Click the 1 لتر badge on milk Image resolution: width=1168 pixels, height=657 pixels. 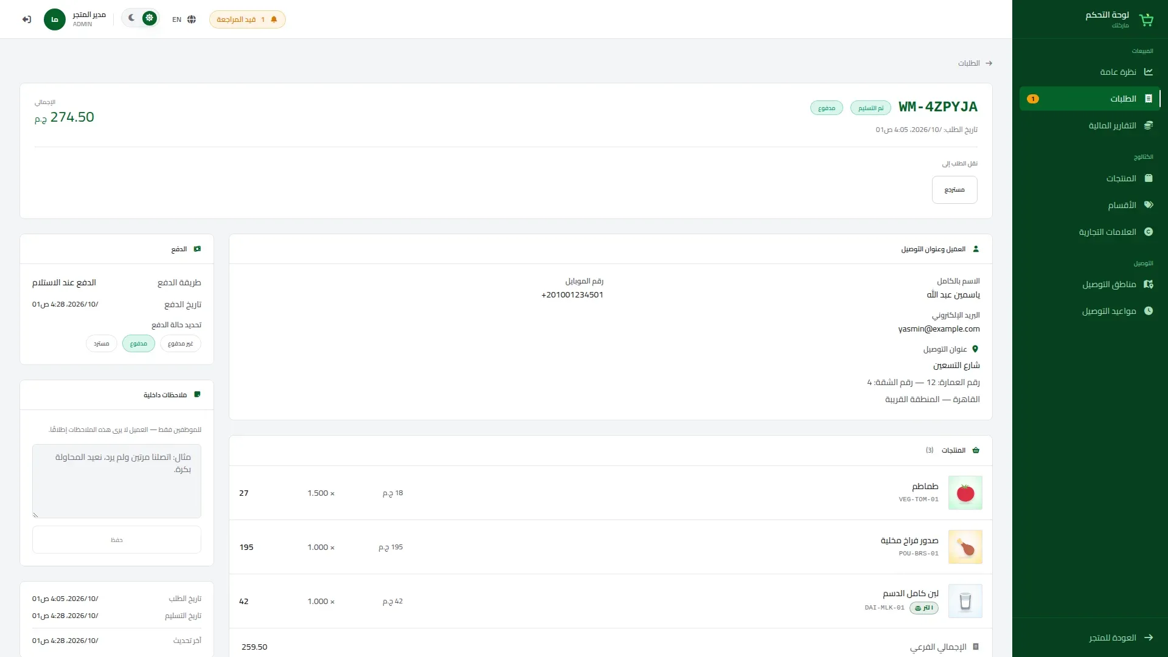click(x=923, y=608)
